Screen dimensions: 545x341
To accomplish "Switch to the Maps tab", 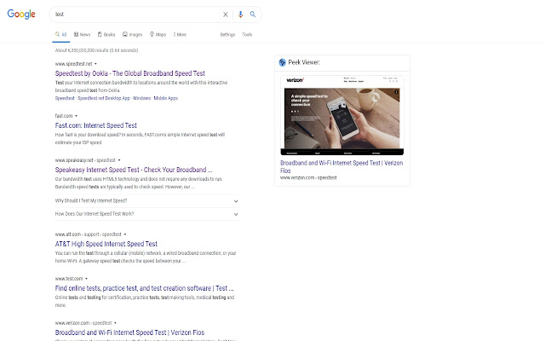I will pos(158,34).
